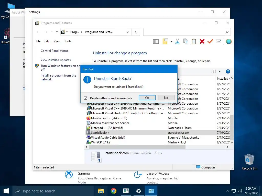Click the Eugene V. Muzychenko publisher cell
This screenshot has height=196, width=262.
point(183,138)
